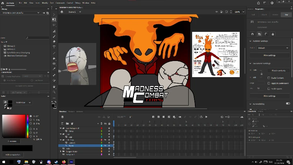Expand the Dungeon Master folder layer
The width and height of the screenshot is (293, 165).
61,151
